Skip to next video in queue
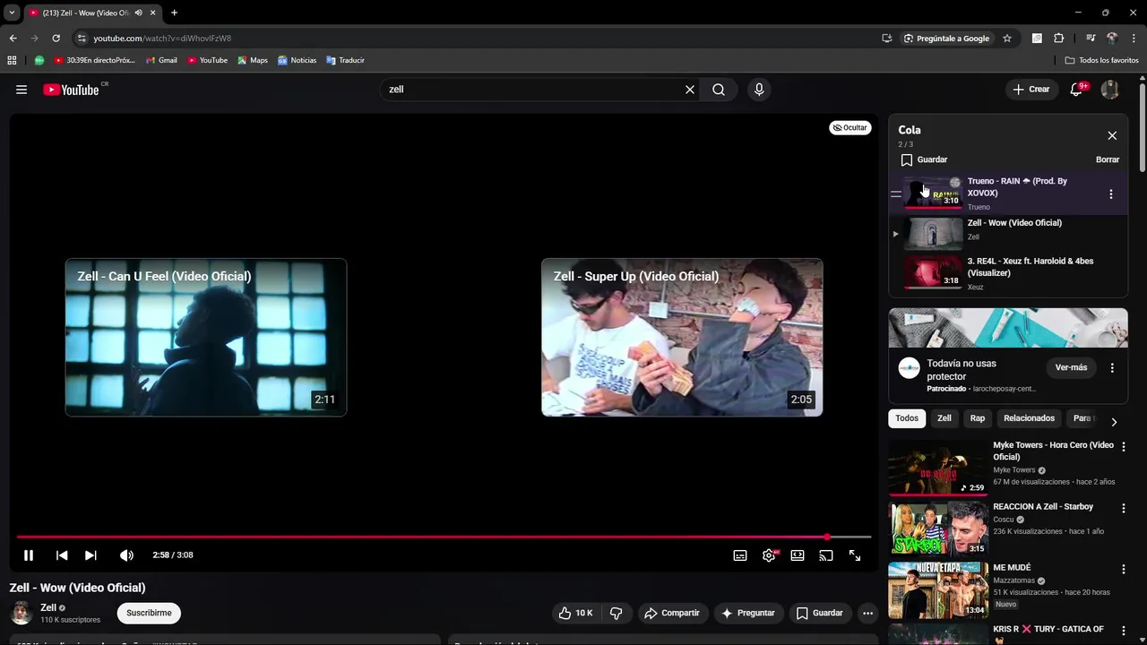1147x645 pixels. (91, 555)
